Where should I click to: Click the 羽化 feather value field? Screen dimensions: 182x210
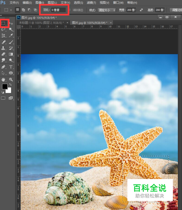click(59, 10)
